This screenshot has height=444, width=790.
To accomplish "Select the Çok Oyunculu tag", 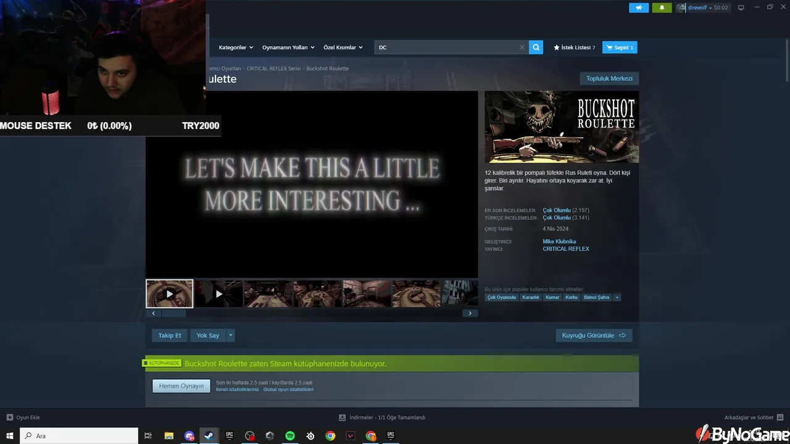I will pyautogui.click(x=501, y=297).
